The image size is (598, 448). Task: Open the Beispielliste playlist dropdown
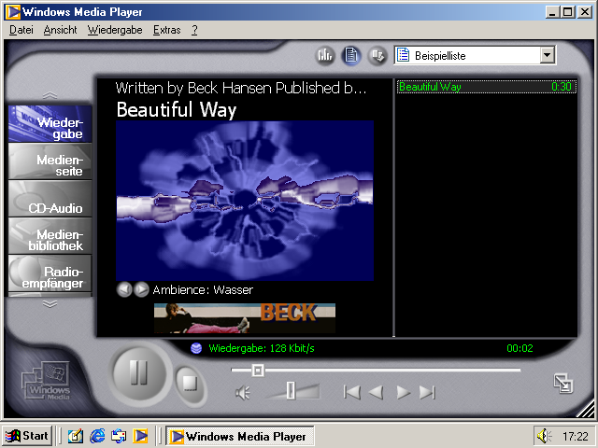547,55
